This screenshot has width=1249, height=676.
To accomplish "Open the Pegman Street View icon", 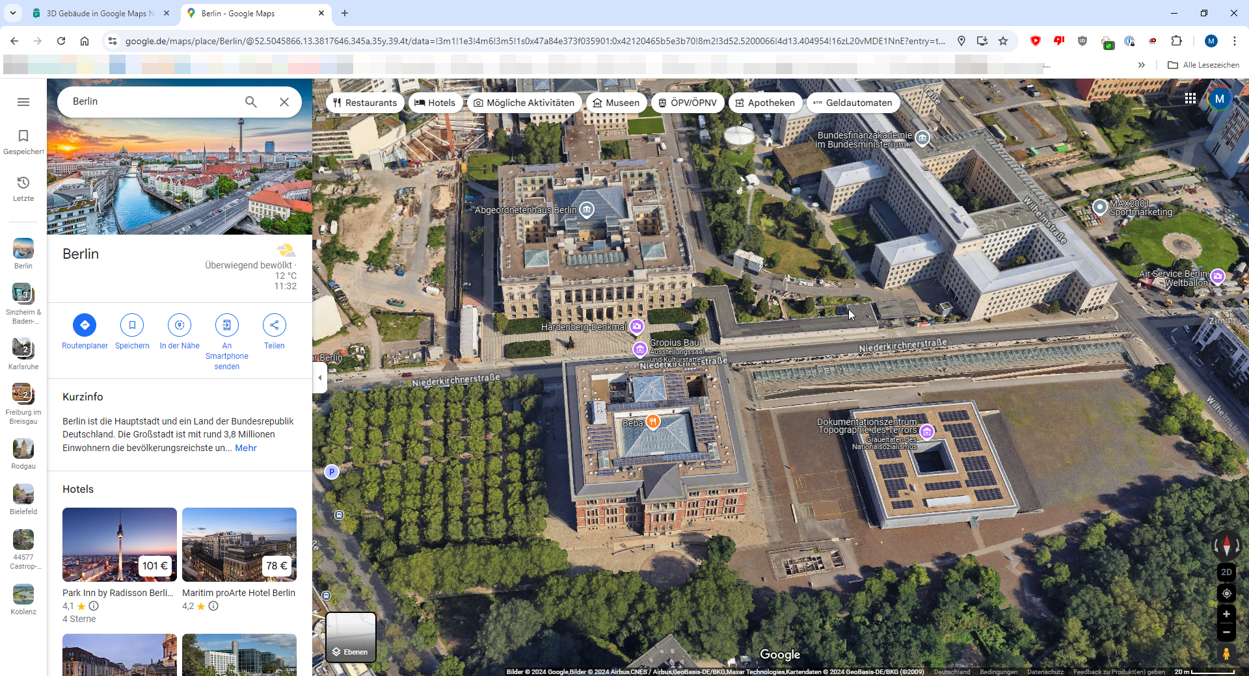I will tap(1226, 654).
